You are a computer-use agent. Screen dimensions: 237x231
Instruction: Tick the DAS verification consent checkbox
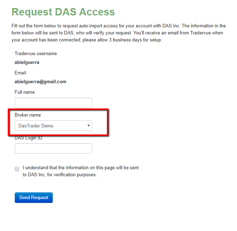(17, 169)
